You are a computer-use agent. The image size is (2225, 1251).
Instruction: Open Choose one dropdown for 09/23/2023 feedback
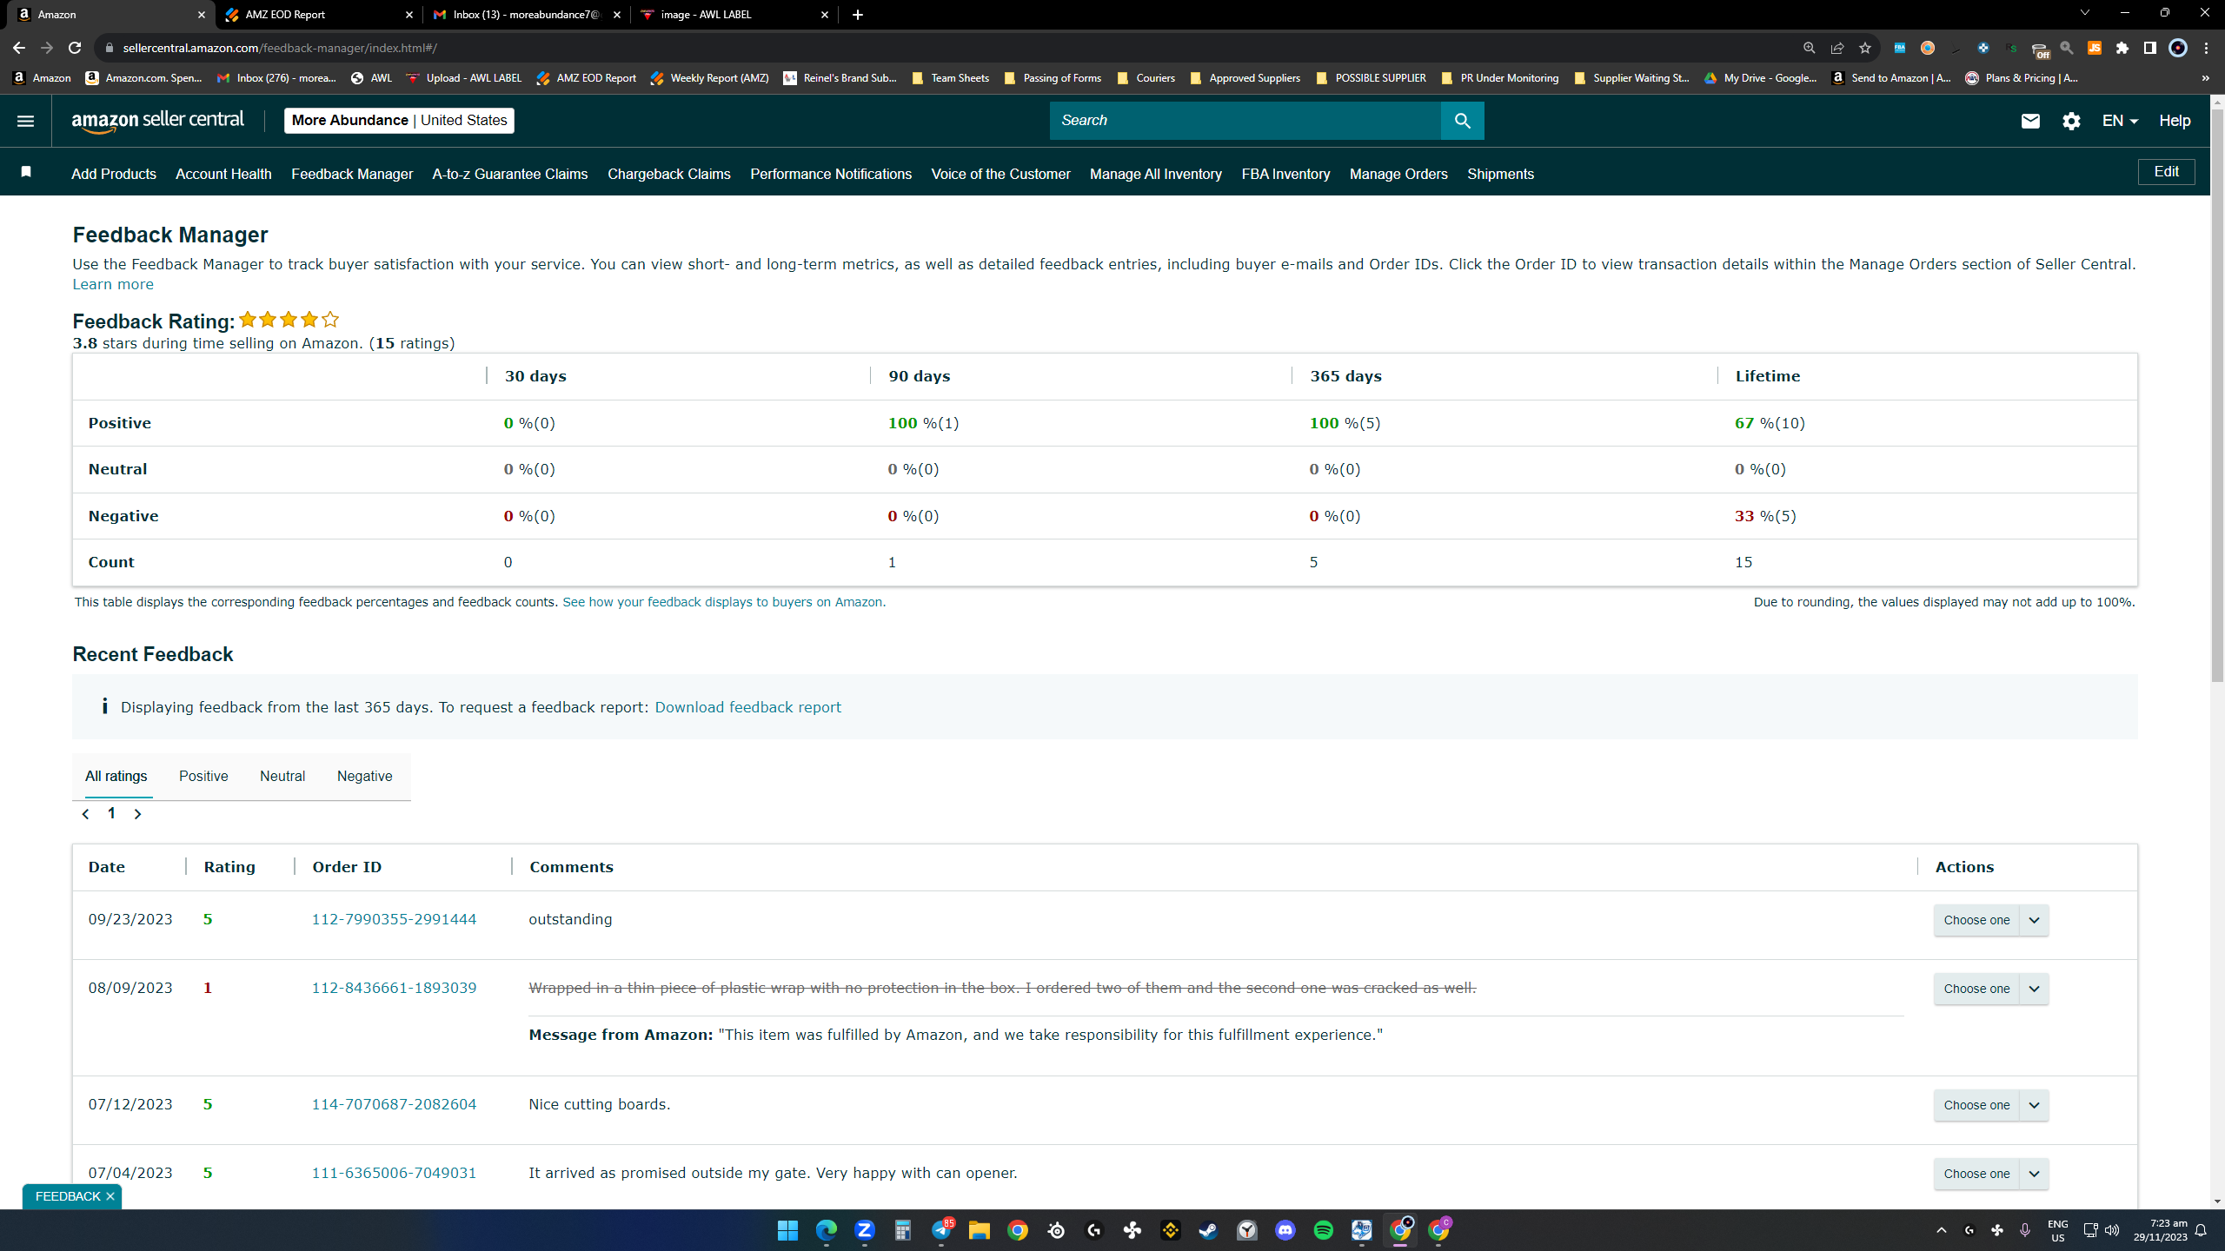pos(1990,920)
